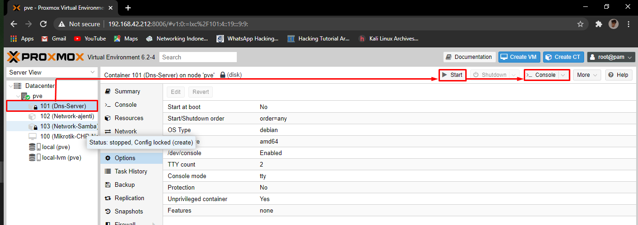Open the Documentation button
Viewport: 638px width, 225px height.
[469, 57]
